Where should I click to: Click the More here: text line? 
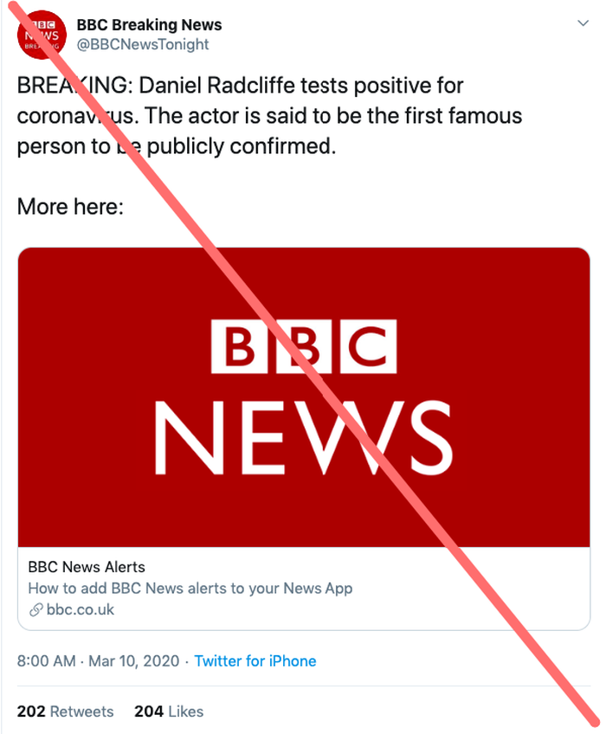pyautogui.click(x=70, y=206)
